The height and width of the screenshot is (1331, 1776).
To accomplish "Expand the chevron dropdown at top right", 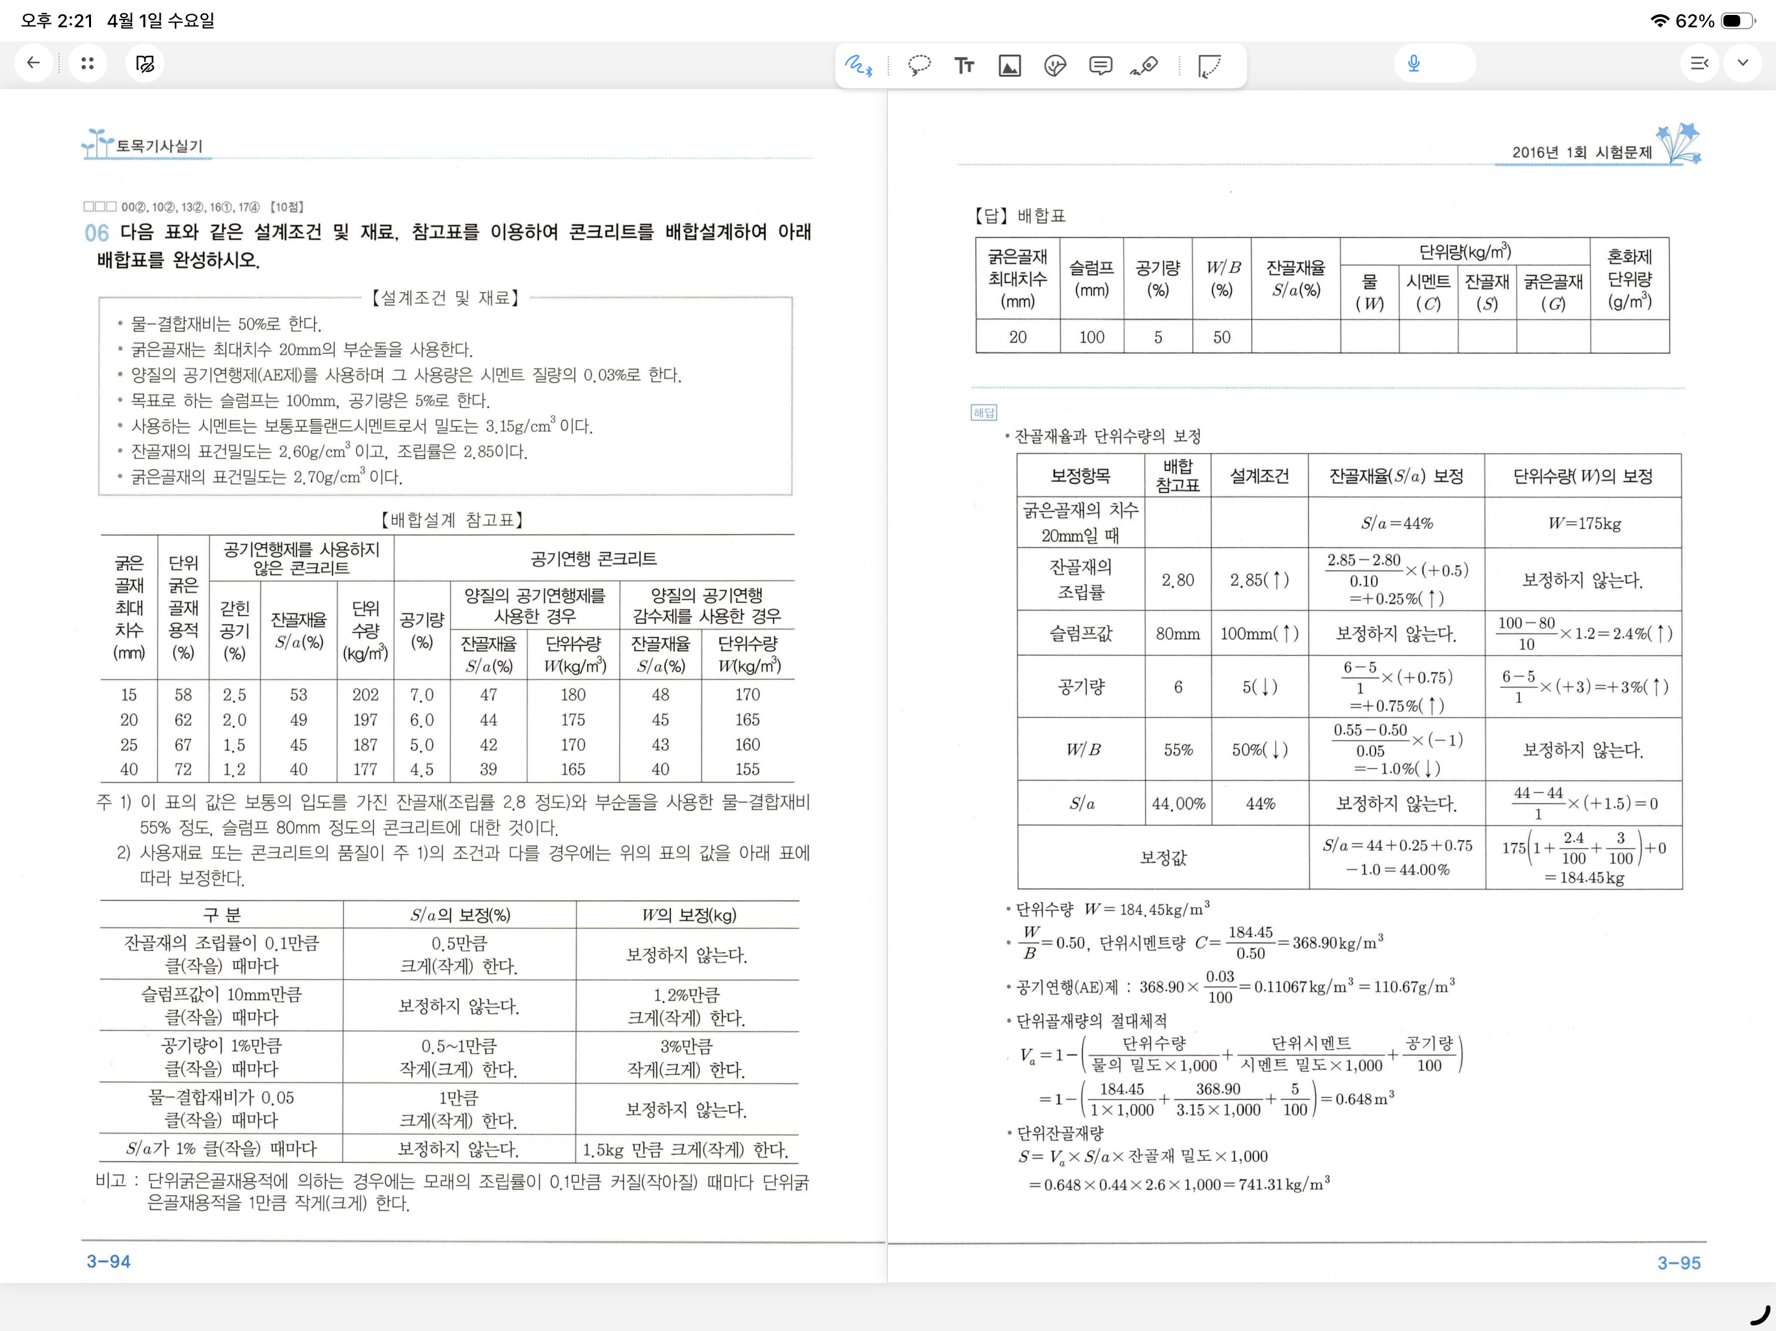I will [x=1742, y=64].
